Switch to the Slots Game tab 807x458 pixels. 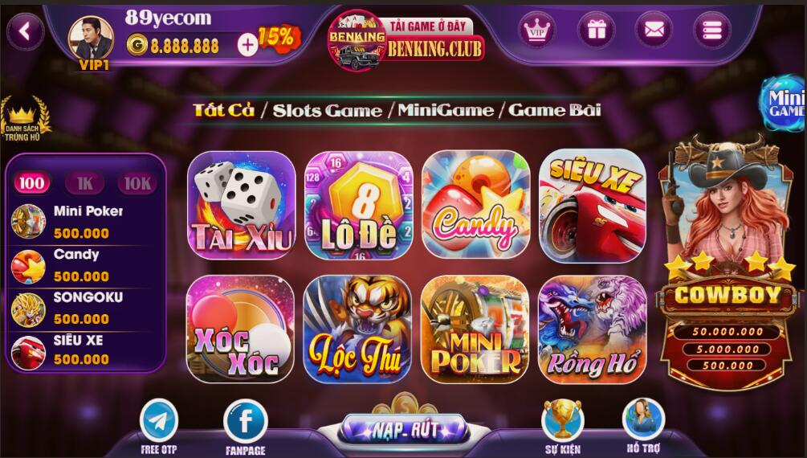[x=328, y=110]
